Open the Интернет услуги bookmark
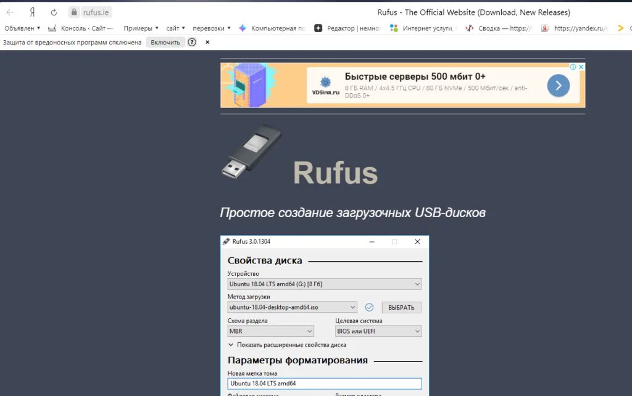The width and height of the screenshot is (632, 396). click(x=423, y=28)
